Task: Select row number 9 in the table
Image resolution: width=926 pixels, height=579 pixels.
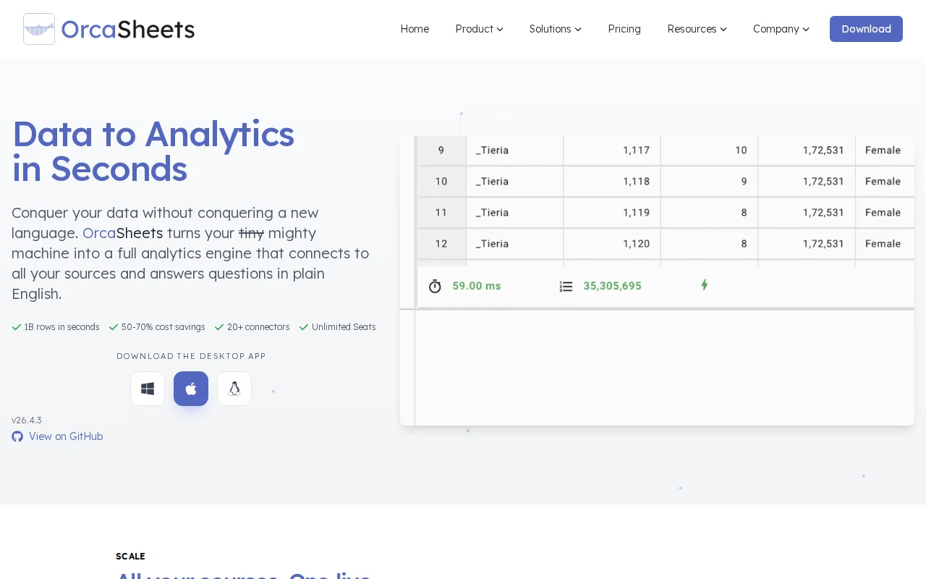Action: (x=441, y=151)
